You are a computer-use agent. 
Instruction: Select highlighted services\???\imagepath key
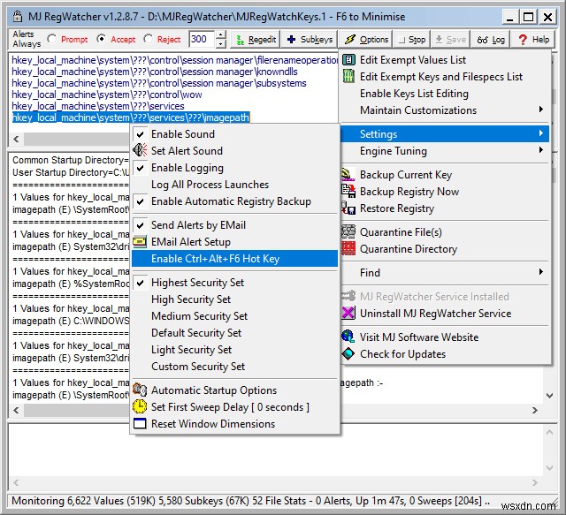[x=131, y=117]
